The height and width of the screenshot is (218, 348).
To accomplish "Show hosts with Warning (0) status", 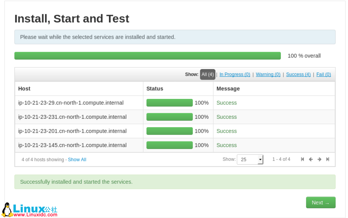I will coord(268,75).
